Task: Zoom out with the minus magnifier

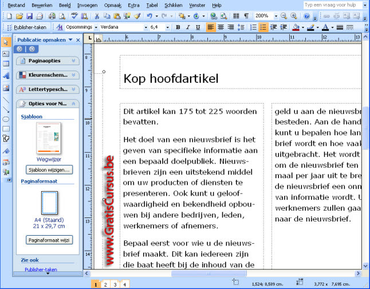Action: pyautogui.click(x=284, y=16)
